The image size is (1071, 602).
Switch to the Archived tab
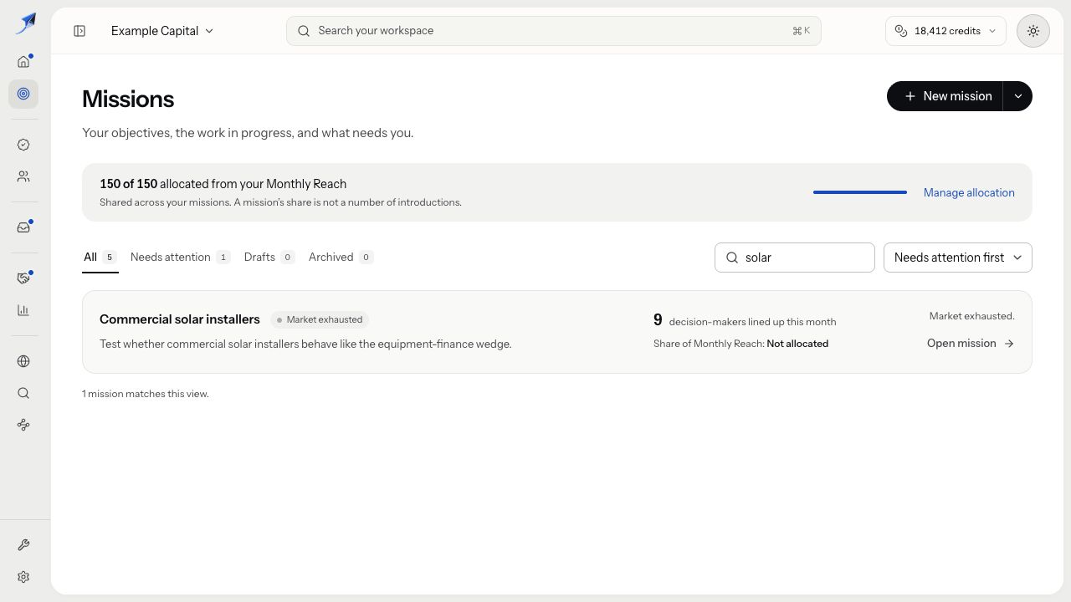[341, 257]
